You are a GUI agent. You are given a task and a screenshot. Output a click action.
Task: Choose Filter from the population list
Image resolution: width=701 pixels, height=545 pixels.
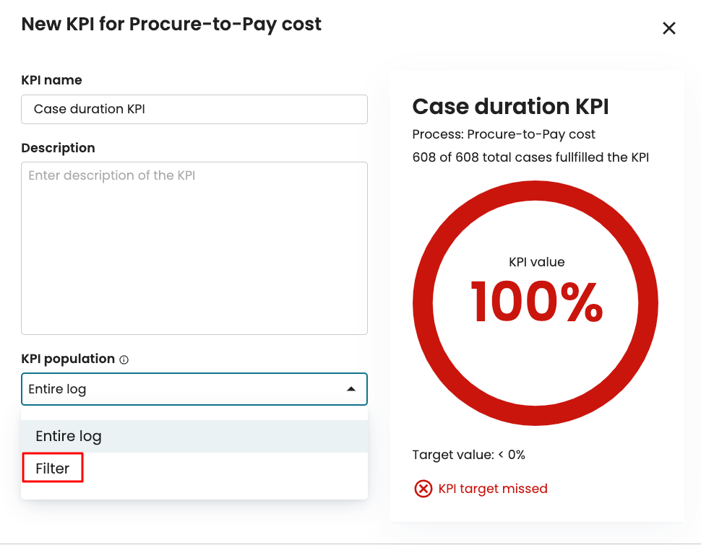click(x=53, y=468)
